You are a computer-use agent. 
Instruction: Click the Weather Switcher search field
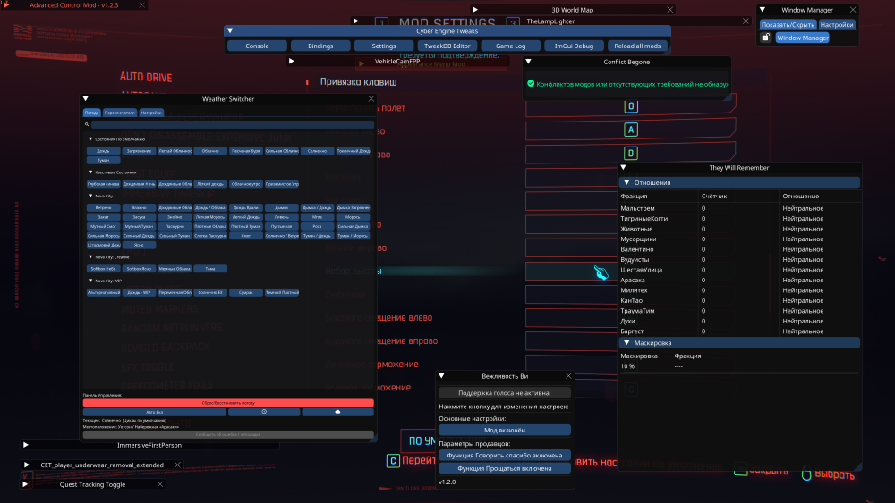[x=233, y=124]
